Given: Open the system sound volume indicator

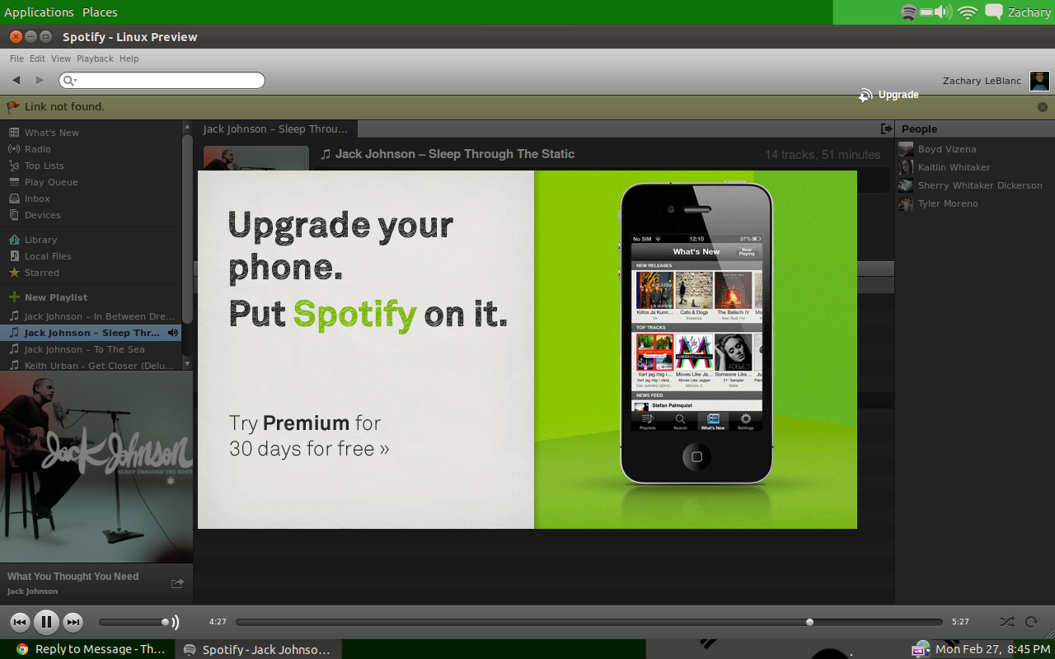Looking at the screenshot, I should pyautogui.click(x=945, y=12).
